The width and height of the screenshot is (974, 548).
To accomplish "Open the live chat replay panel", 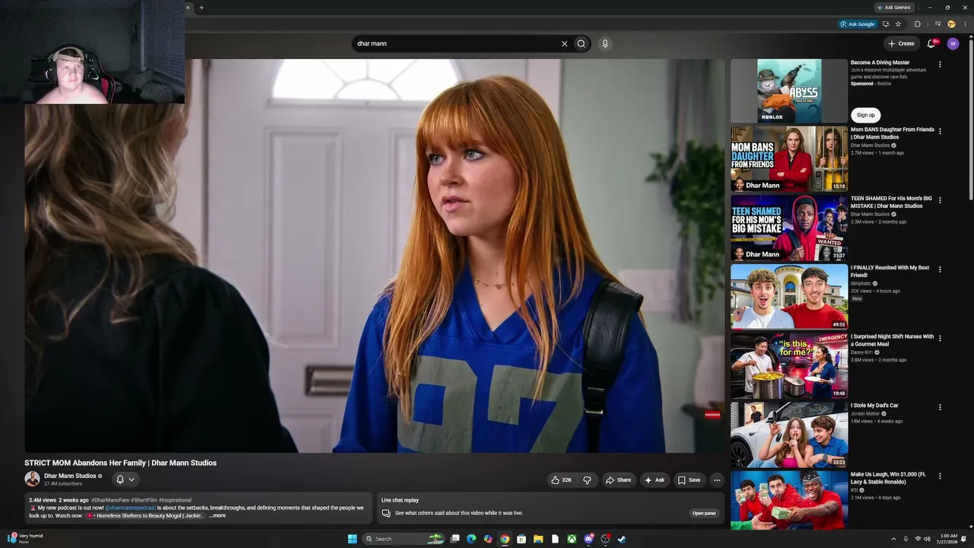I will click(x=704, y=513).
